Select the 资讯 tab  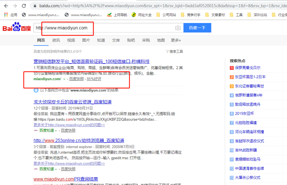coord(56,40)
